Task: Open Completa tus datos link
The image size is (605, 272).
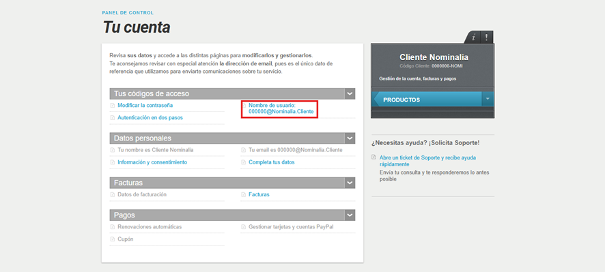Action: [272, 162]
